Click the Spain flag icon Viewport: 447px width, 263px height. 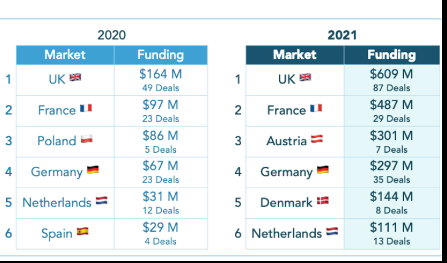82,232
